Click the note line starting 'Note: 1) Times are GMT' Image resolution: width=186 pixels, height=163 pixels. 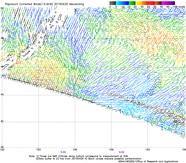tap(78, 156)
